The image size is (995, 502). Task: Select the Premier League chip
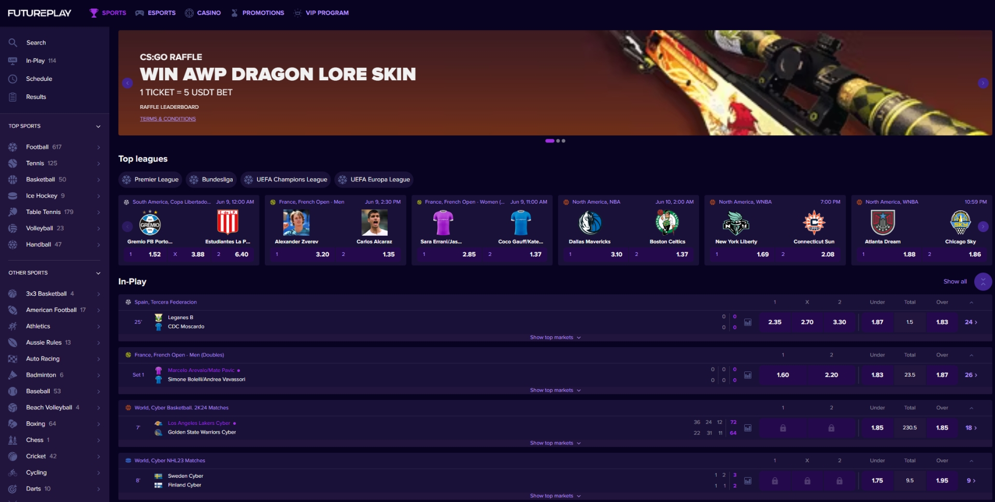(x=150, y=180)
